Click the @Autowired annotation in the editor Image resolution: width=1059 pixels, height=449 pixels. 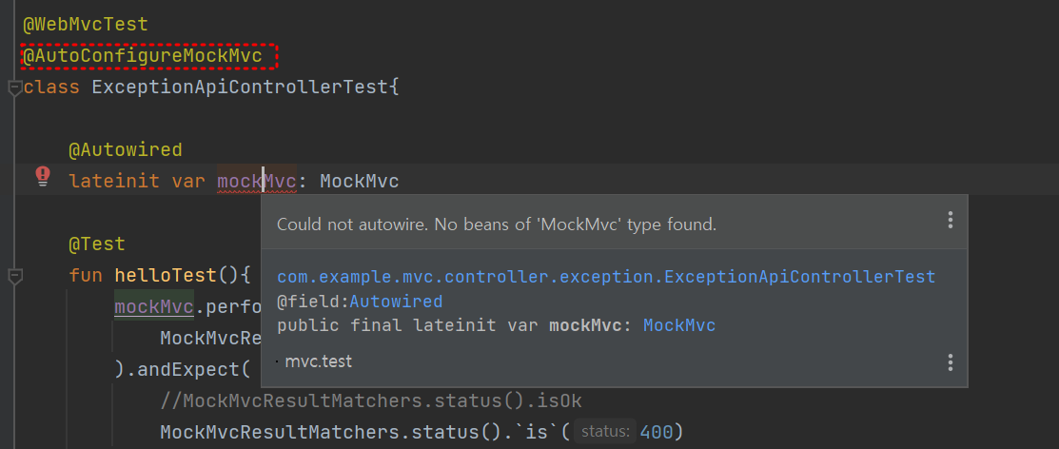125,150
